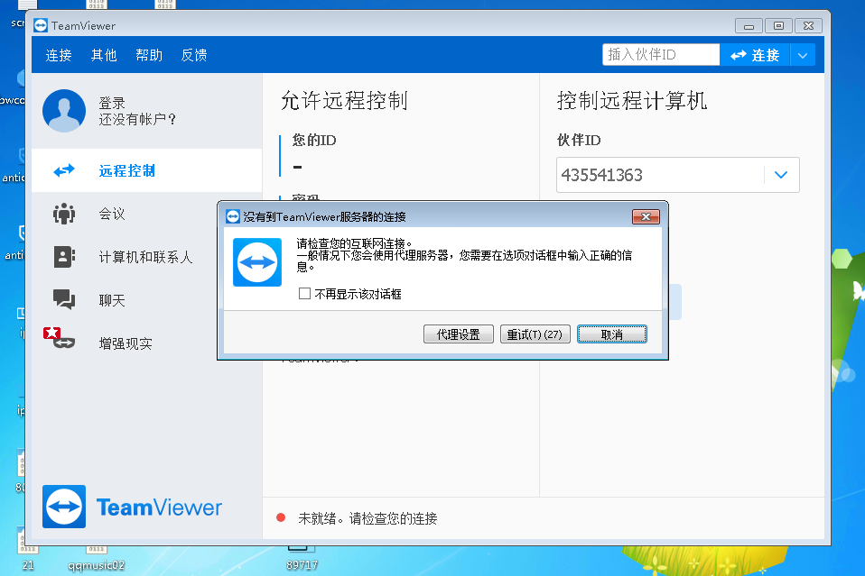This screenshot has width=865, height=576.
Task: Click the Remote Control arrows icon in sidebar
Action: click(64, 170)
